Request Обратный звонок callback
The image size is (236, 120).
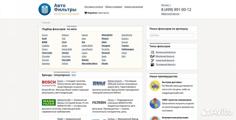coord(170,14)
